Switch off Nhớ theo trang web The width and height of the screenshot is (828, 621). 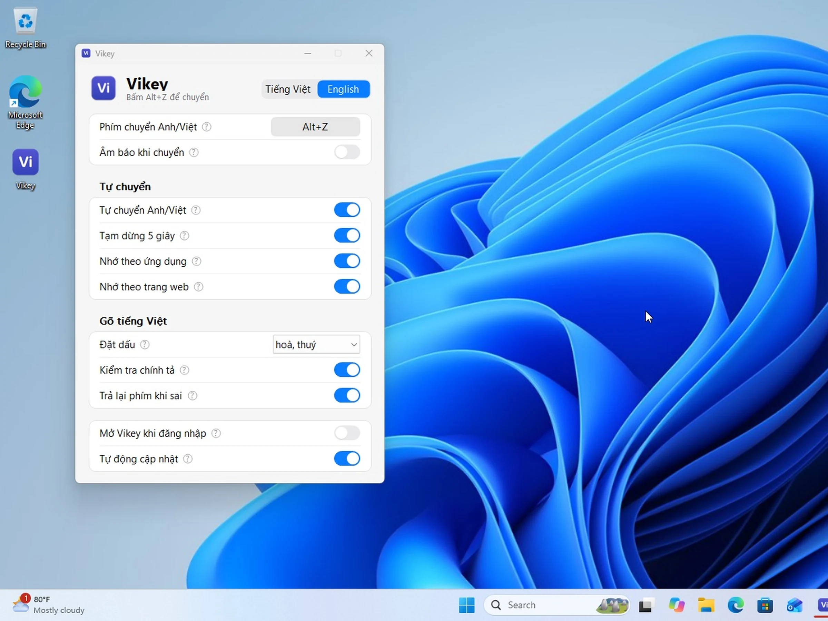(x=347, y=286)
